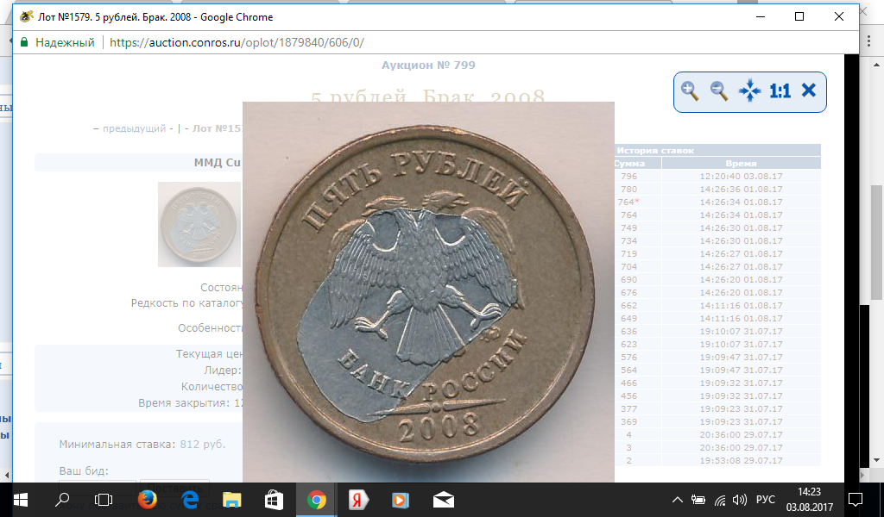The height and width of the screenshot is (517, 884).
Task: Open File Explorer from the taskbar
Action: tap(231, 500)
